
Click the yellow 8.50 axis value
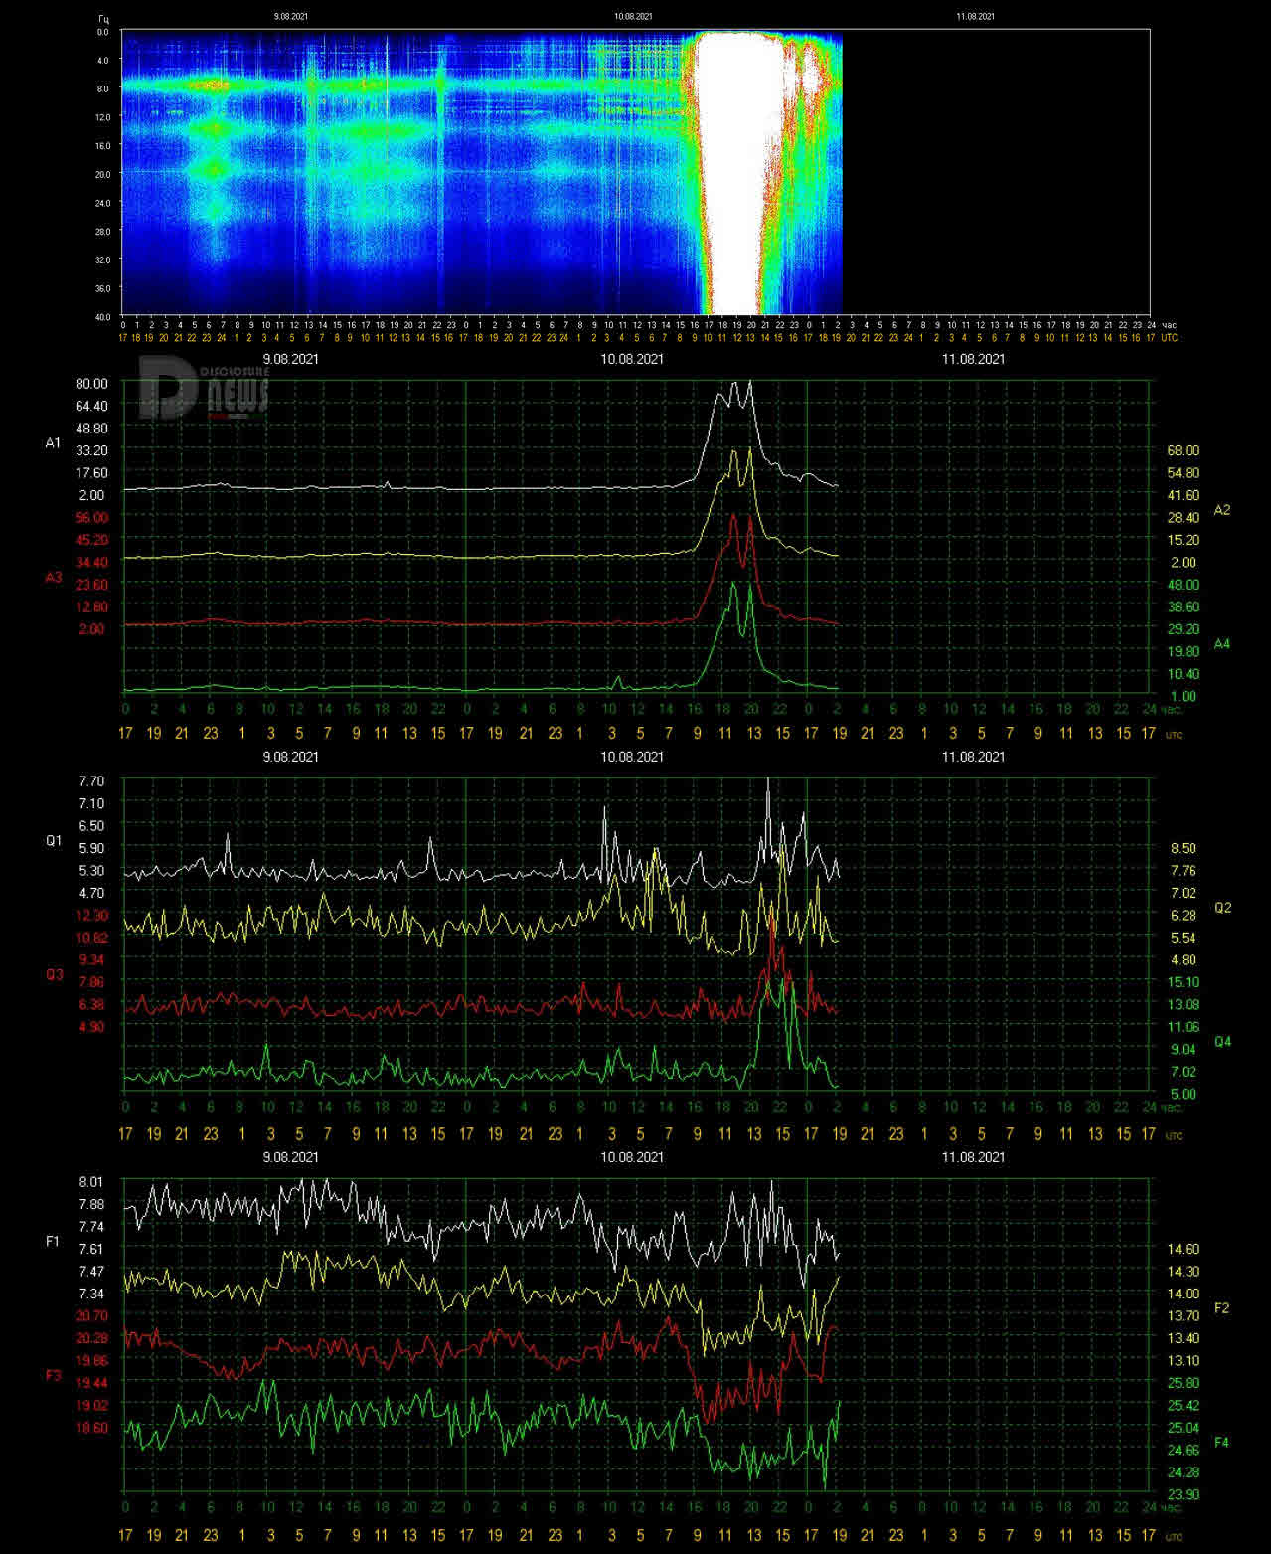click(x=1183, y=848)
